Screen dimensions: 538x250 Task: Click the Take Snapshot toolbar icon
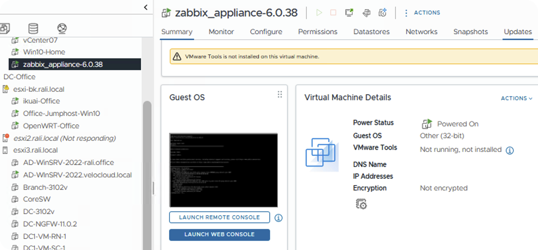[382, 13]
